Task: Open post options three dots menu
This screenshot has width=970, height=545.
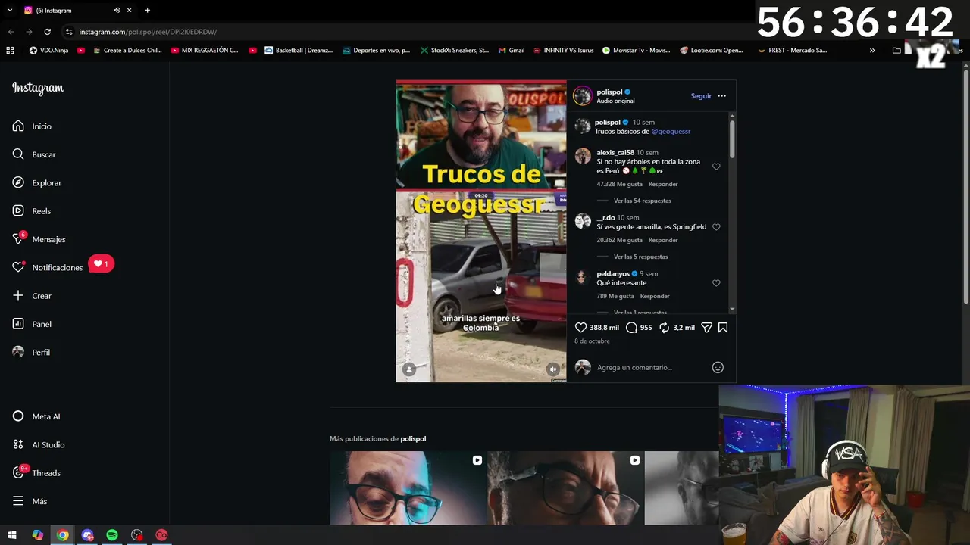Action: pyautogui.click(x=721, y=96)
